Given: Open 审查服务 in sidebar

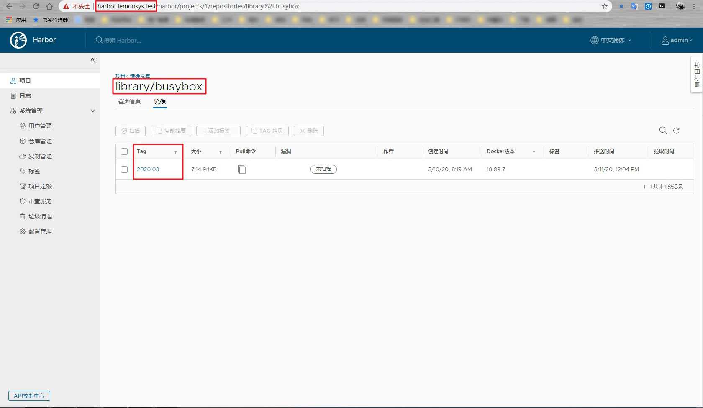Looking at the screenshot, I should click(40, 201).
